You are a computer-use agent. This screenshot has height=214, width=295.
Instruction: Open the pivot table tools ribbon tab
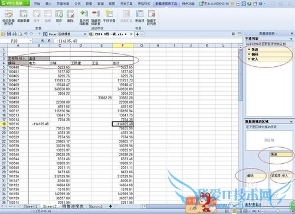(166, 4)
